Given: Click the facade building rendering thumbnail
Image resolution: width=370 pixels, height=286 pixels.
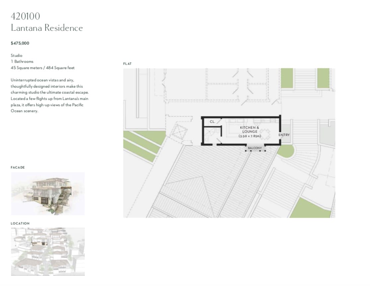Looking at the screenshot, I should tap(47, 194).
